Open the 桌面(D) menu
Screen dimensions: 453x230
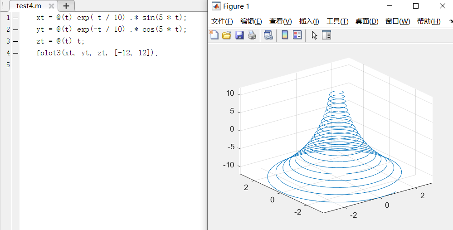pyautogui.click(x=367, y=21)
